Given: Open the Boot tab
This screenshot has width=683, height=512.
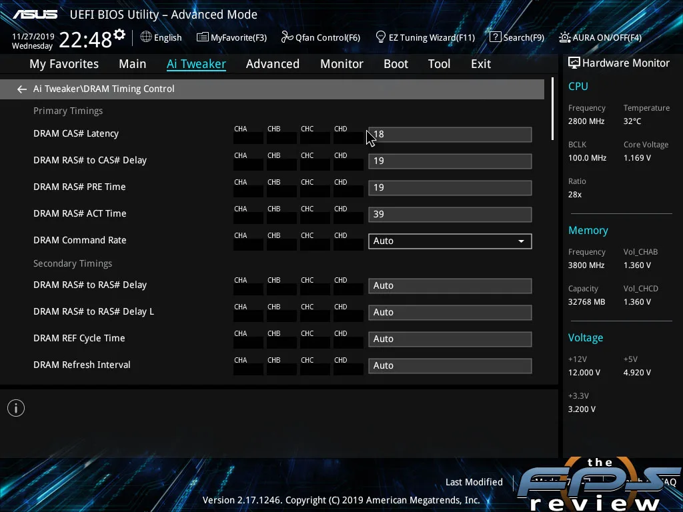Looking at the screenshot, I should coord(396,64).
